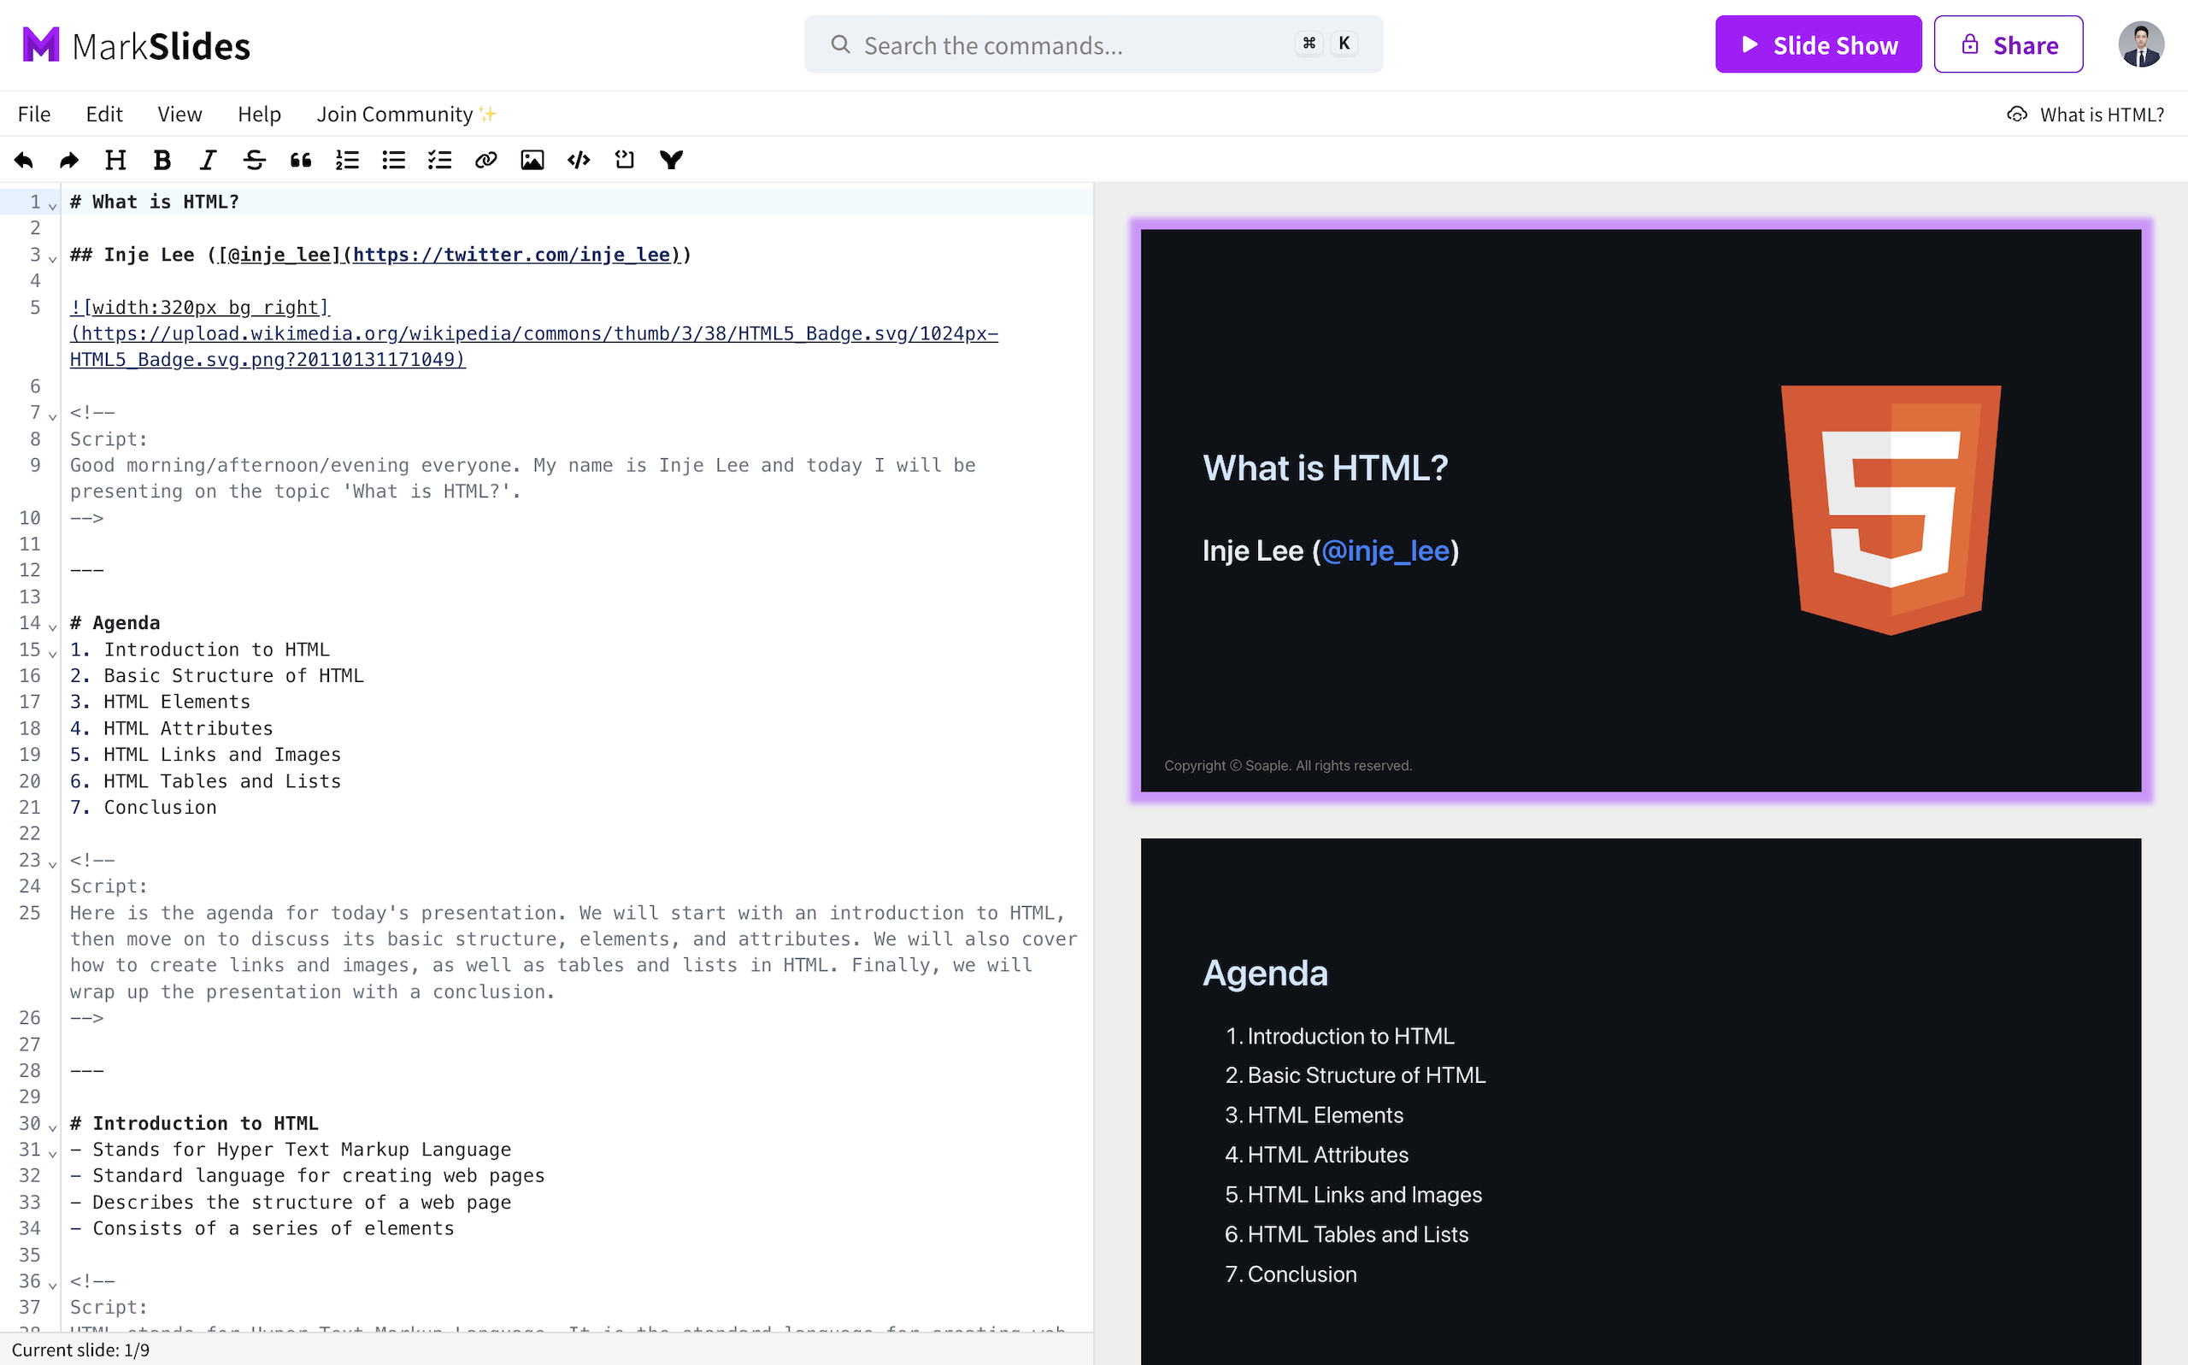Insert heading with H icon
The image size is (2188, 1365).
point(115,160)
